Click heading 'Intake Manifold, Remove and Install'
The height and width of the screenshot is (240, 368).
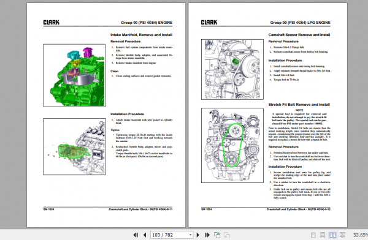point(141,35)
